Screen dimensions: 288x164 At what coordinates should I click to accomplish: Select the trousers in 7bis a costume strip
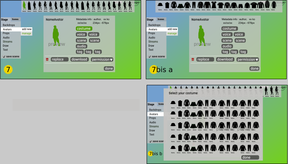(194, 5)
